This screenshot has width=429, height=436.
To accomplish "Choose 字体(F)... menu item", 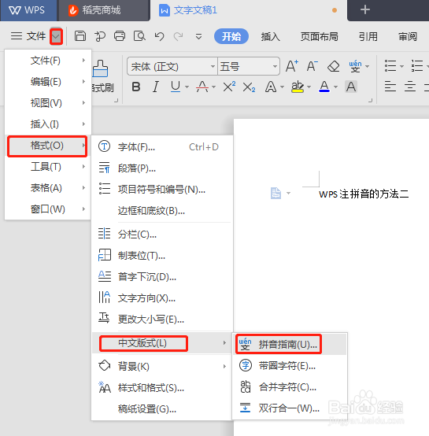I will (x=162, y=147).
